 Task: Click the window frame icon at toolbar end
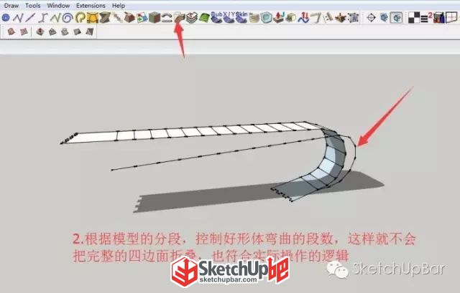pyautogui.click(x=451, y=18)
